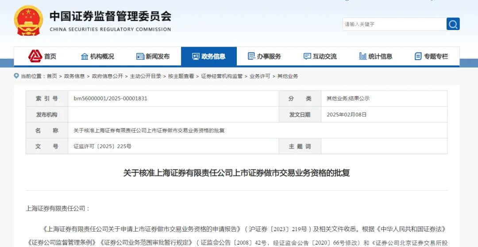478x247 pixels.
Task: Click the document icon beside 办事服务
Action: [x=251, y=56]
